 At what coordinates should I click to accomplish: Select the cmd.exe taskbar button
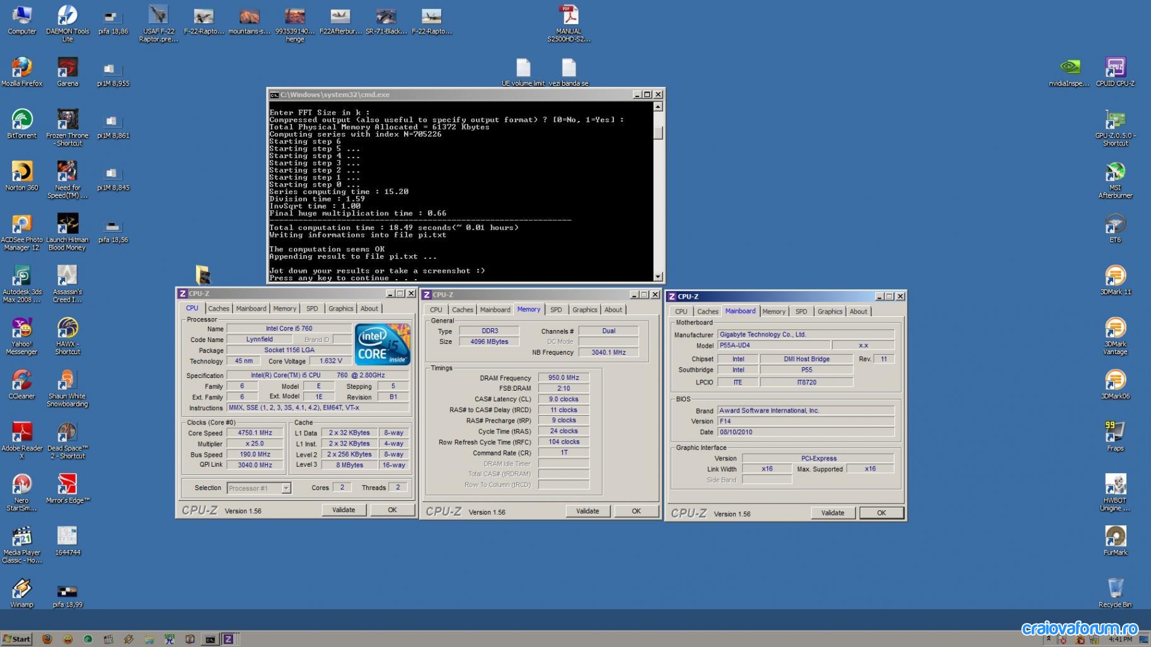coord(210,639)
